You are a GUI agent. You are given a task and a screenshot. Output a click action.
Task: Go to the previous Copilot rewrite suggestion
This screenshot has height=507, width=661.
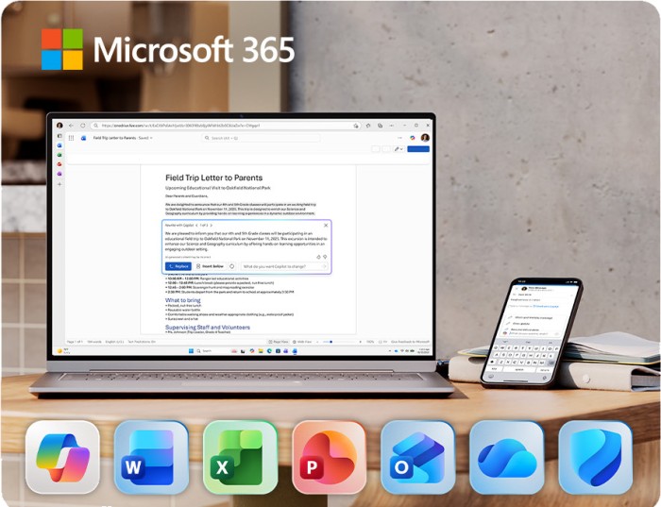pyautogui.click(x=195, y=226)
